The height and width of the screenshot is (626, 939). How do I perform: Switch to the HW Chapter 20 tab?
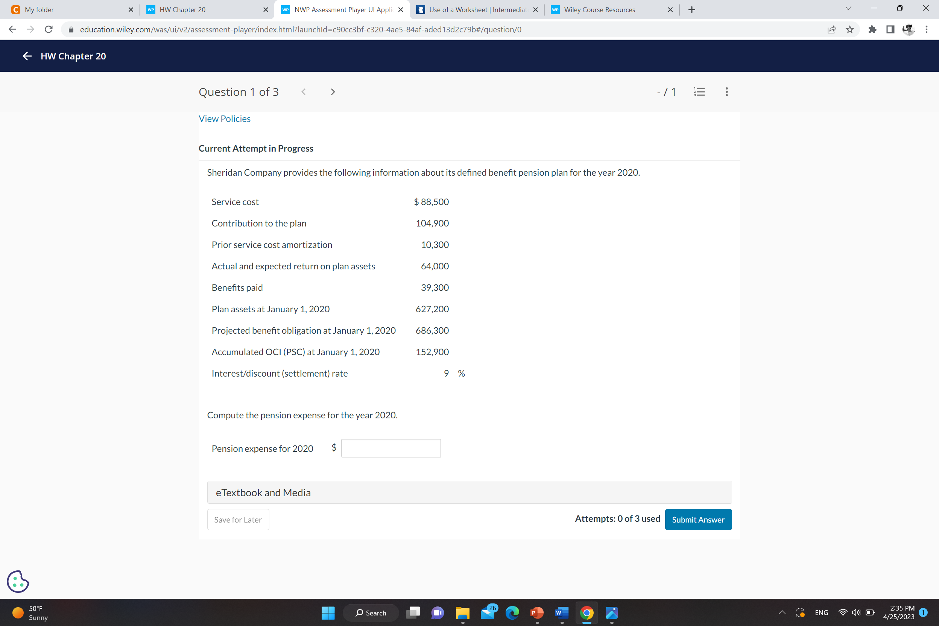[x=182, y=9]
